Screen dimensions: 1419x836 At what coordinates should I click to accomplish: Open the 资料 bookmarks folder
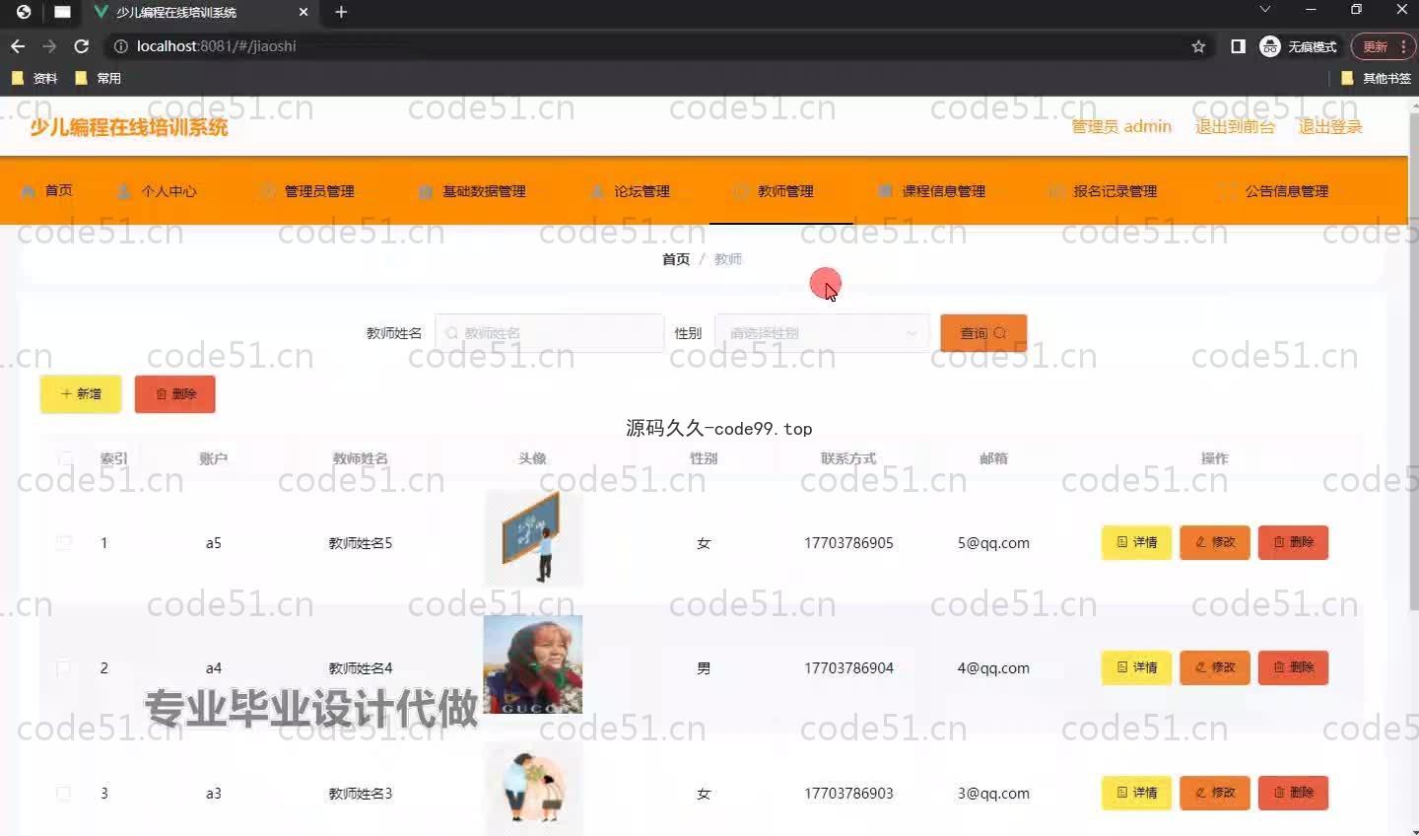(x=35, y=78)
